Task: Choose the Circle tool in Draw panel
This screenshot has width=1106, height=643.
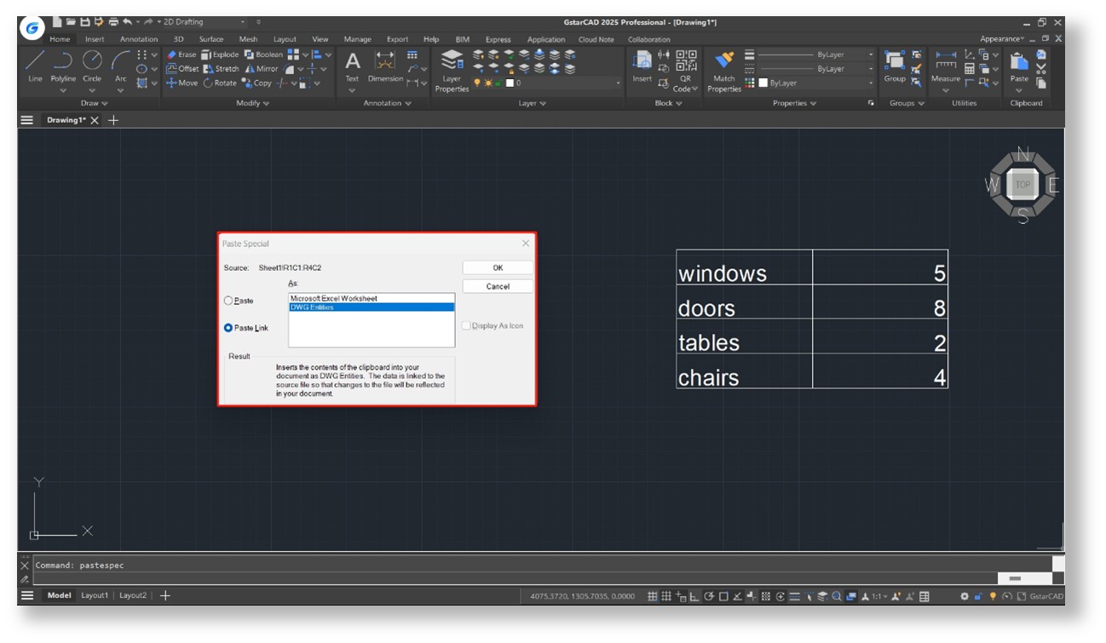Action: click(92, 61)
